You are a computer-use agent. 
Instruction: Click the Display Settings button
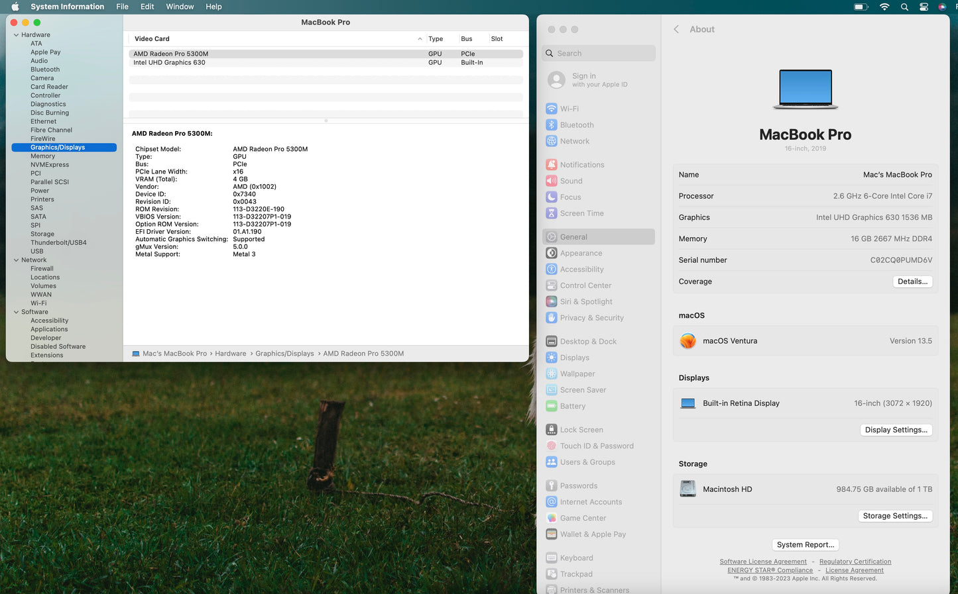(896, 430)
